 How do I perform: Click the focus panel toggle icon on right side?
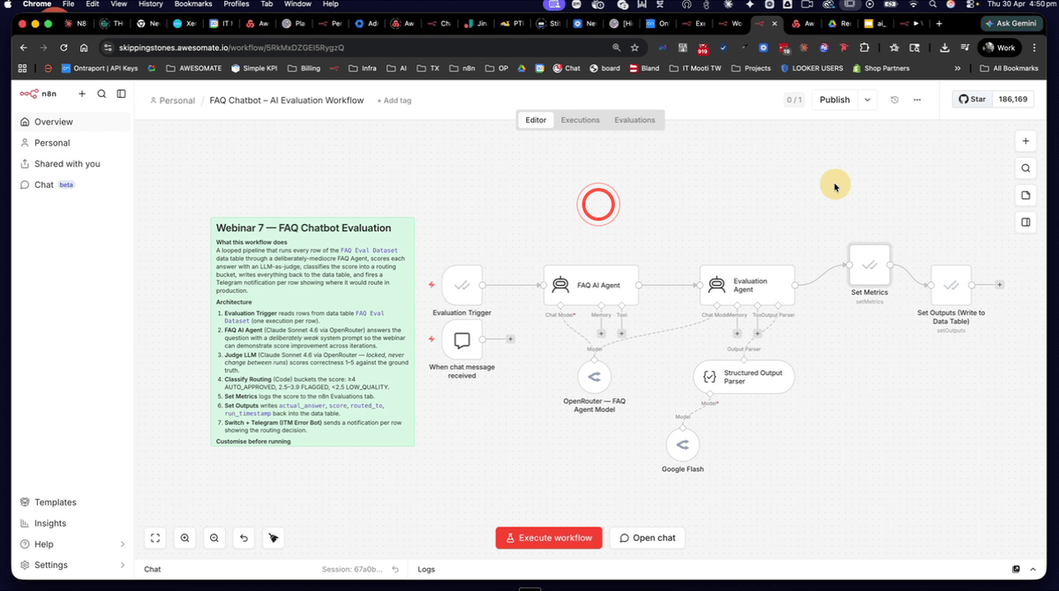(1025, 222)
